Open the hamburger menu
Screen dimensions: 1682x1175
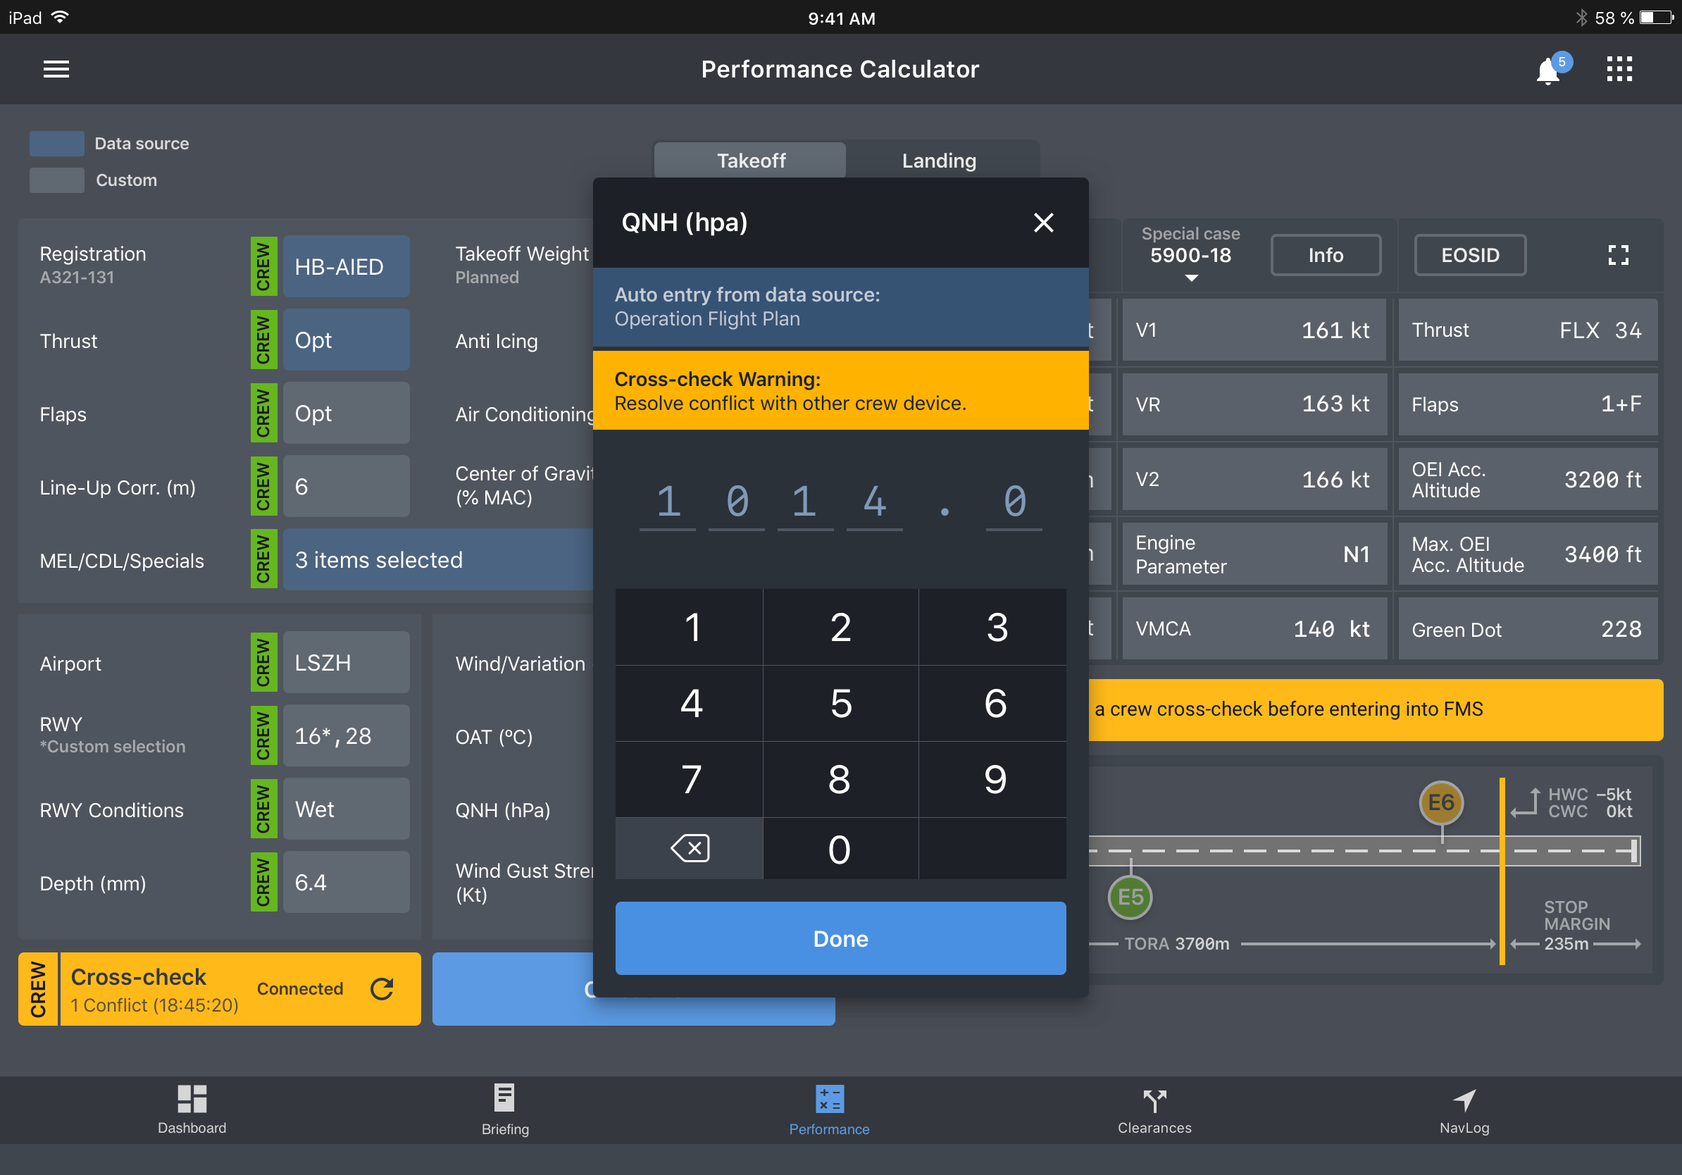[56, 69]
